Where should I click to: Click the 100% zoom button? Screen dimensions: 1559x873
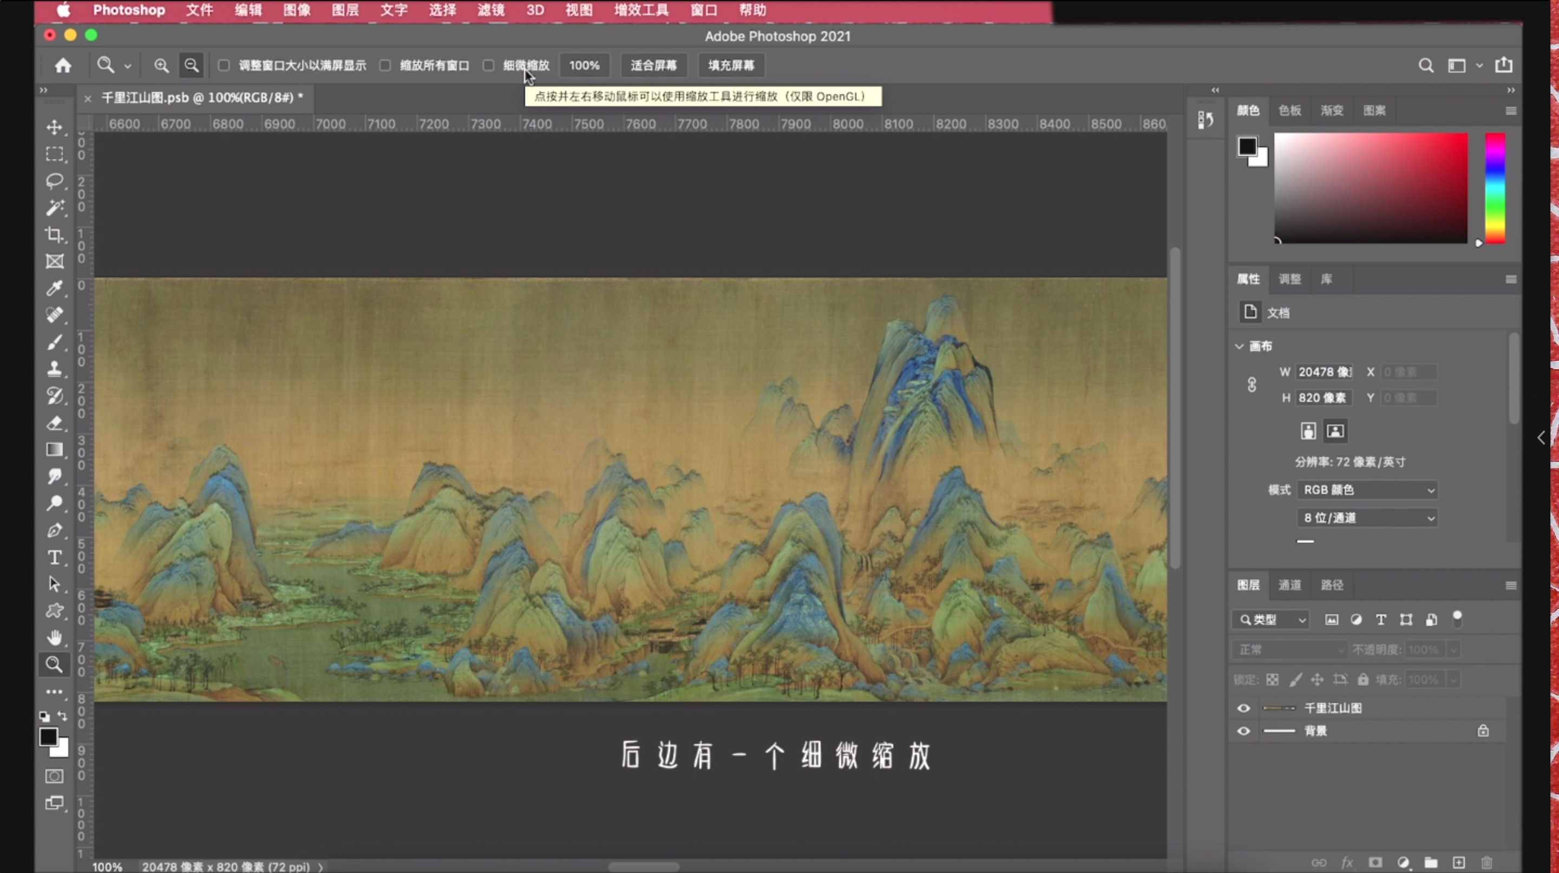584,66
